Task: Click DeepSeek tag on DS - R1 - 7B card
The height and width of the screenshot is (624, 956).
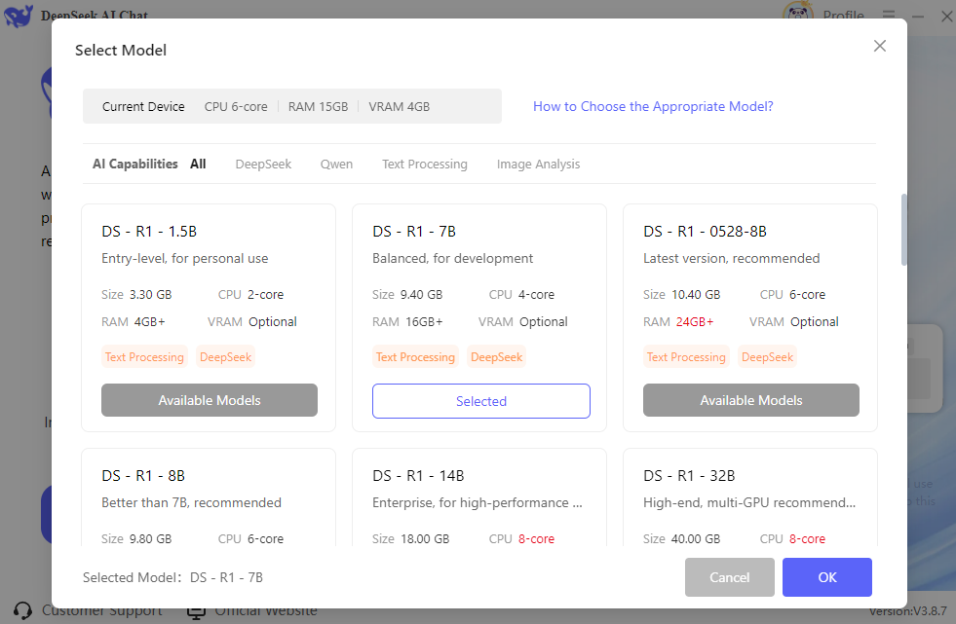Action: coord(496,356)
